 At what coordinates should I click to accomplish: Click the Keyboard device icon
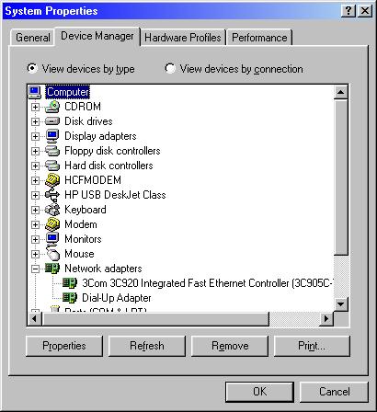coord(52,210)
